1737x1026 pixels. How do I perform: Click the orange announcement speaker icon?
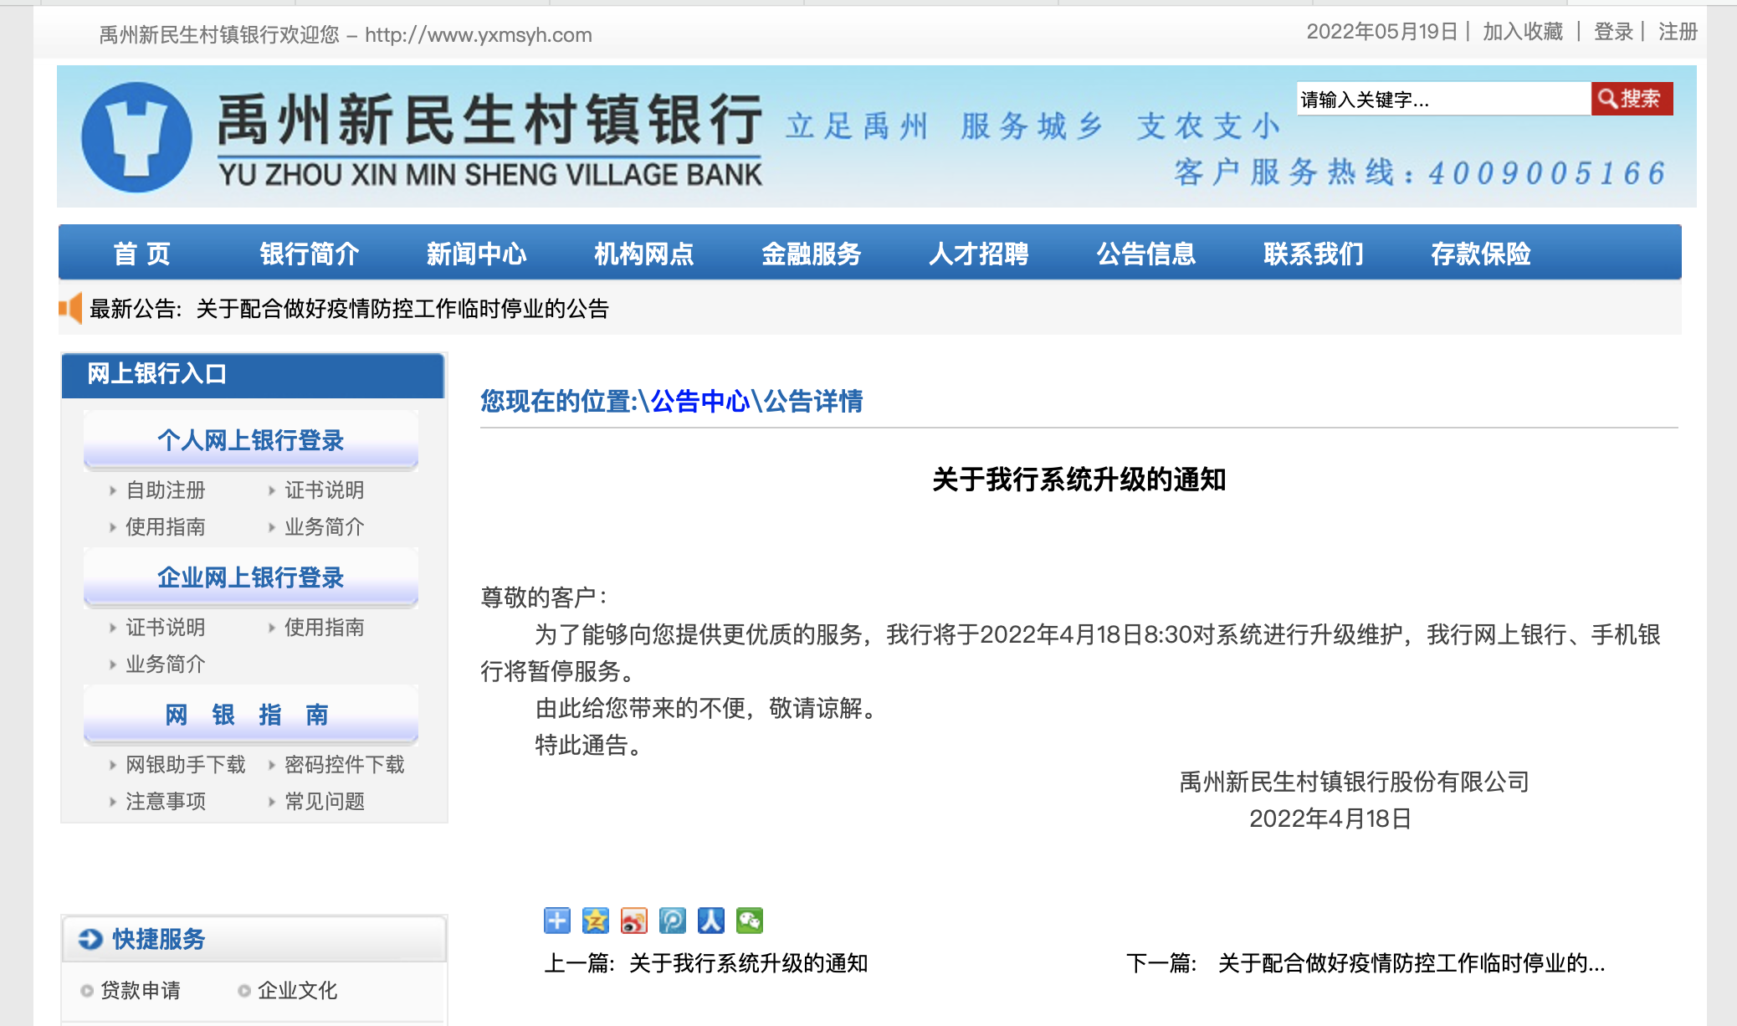70,308
